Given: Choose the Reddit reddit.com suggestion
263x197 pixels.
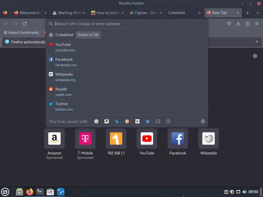Looking at the screenshot, I should (x=127, y=92).
